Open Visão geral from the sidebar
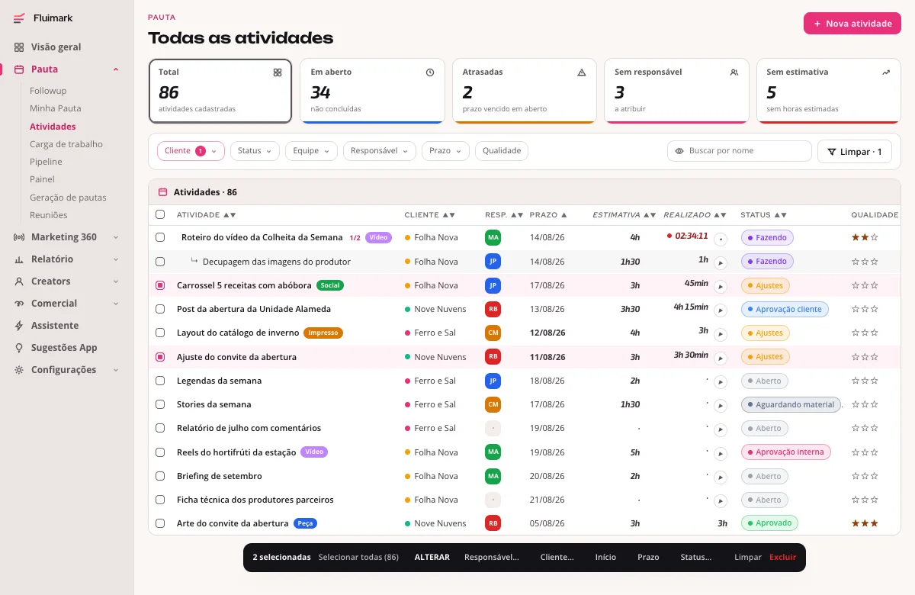This screenshot has height=595, width=915. [56, 47]
